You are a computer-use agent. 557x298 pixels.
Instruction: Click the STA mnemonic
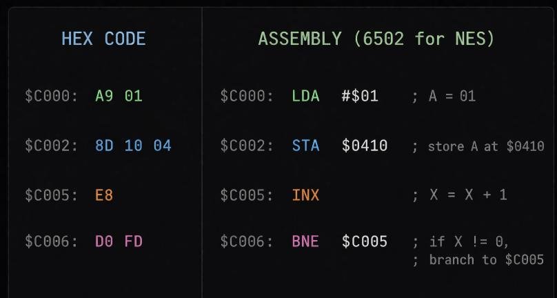coord(305,146)
